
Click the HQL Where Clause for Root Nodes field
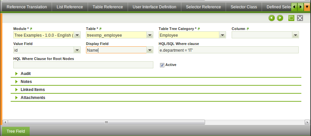point(83,65)
